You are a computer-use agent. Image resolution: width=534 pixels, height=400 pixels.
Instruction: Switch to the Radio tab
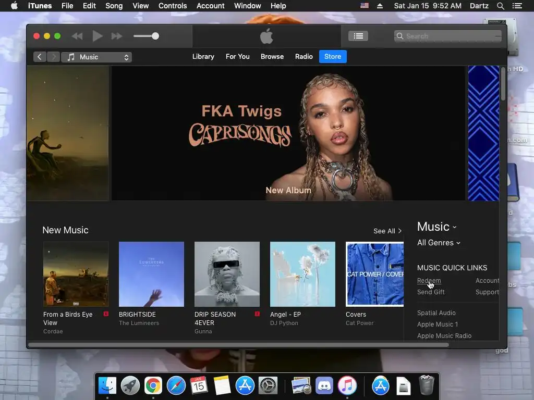pyautogui.click(x=304, y=56)
